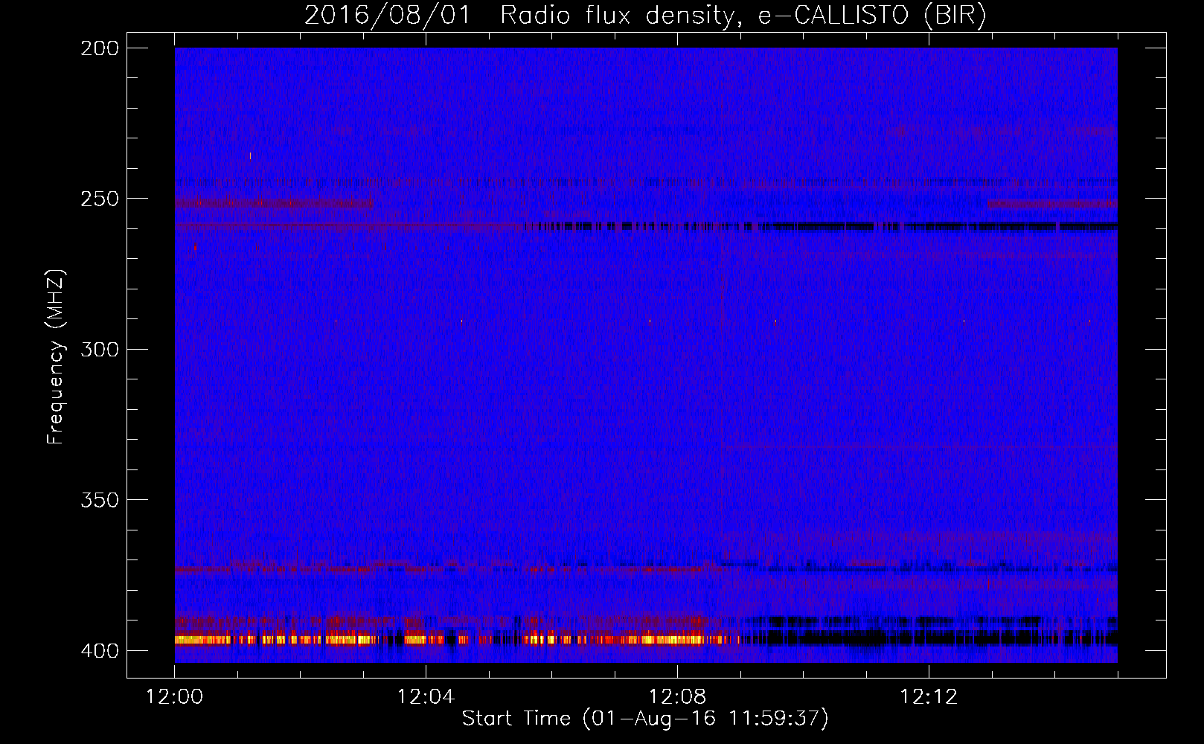The width and height of the screenshot is (1204, 744).
Task: Click the 200 frequency tick label
Action: click(100, 48)
